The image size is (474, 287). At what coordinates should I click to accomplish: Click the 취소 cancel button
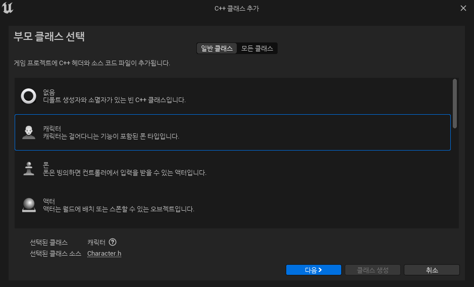coord(432,270)
